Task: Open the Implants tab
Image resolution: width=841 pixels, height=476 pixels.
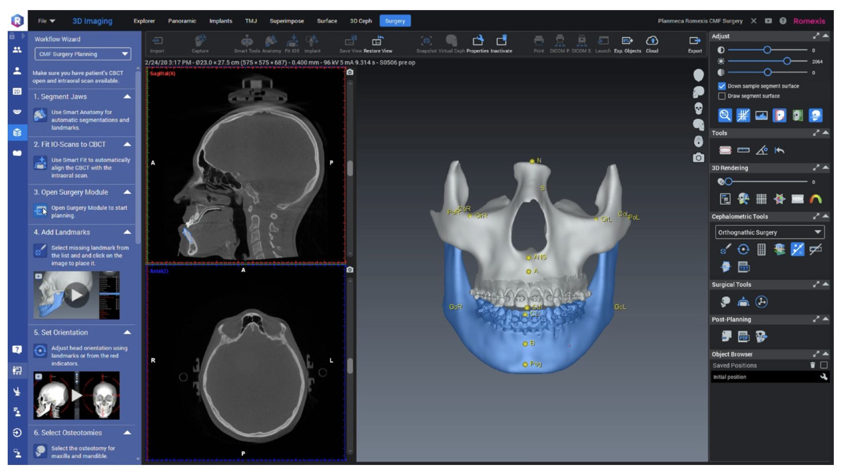Action: (x=221, y=21)
